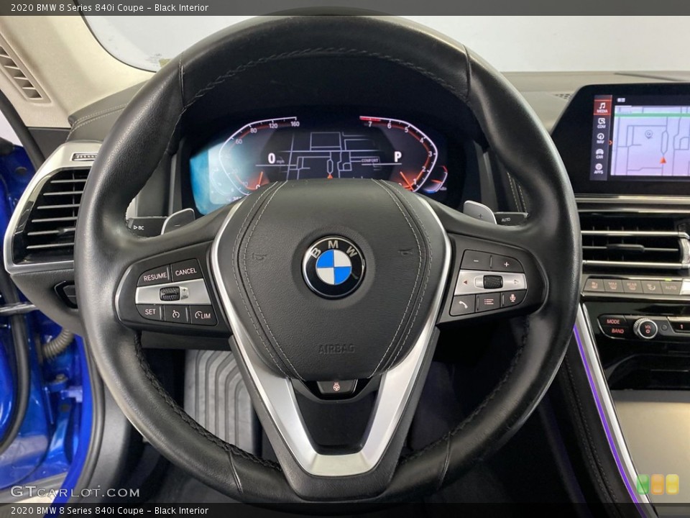Tap the COMFORT drive mode label in cluster
Viewport: 690px width, 518px height.
click(369, 160)
